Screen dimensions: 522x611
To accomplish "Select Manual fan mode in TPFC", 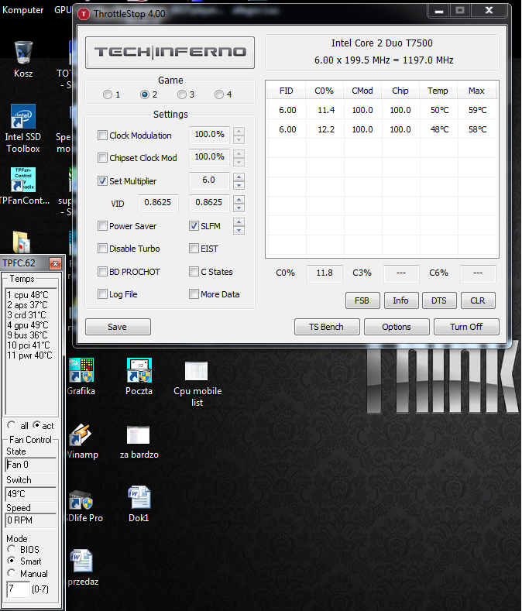I will [x=12, y=573].
